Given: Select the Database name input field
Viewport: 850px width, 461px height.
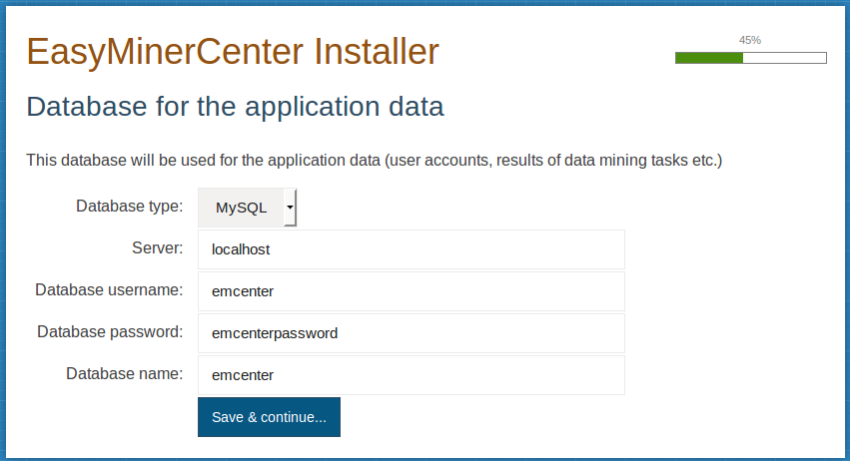Looking at the screenshot, I should click(411, 375).
